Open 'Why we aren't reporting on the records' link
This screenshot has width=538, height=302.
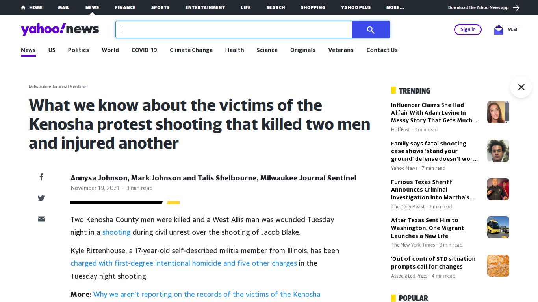207,295
